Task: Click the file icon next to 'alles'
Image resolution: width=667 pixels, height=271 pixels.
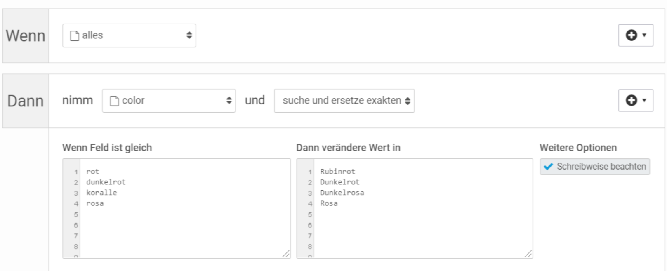Action: 75,36
